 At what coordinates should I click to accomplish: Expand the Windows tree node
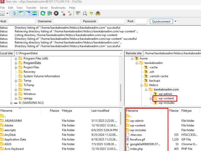click(x=16, y=94)
